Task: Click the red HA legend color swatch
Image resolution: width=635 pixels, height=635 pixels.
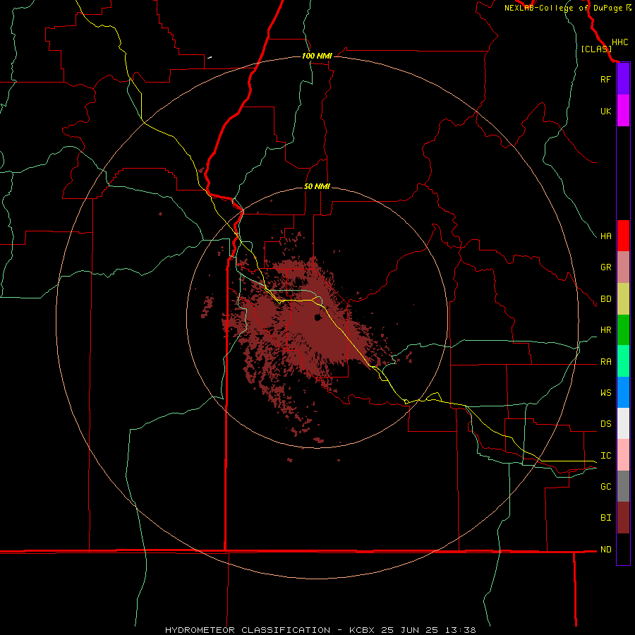Action: click(x=623, y=236)
